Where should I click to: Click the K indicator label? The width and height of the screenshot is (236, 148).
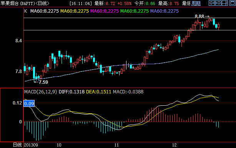coord(26,11)
